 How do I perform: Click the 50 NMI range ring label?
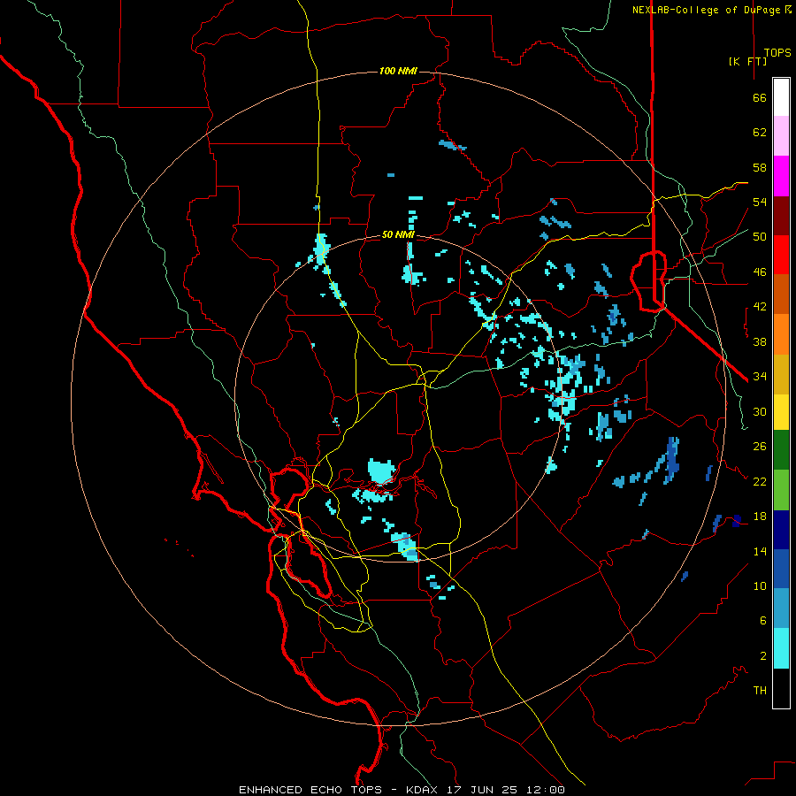pyautogui.click(x=398, y=234)
